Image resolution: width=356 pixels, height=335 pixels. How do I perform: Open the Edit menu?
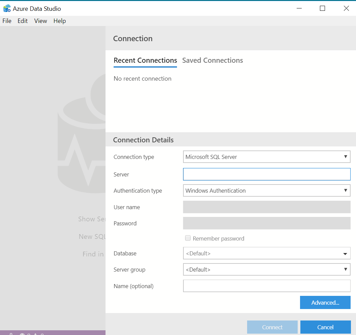pyautogui.click(x=23, y=21)
